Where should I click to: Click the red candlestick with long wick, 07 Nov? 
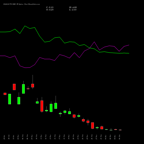33,86
